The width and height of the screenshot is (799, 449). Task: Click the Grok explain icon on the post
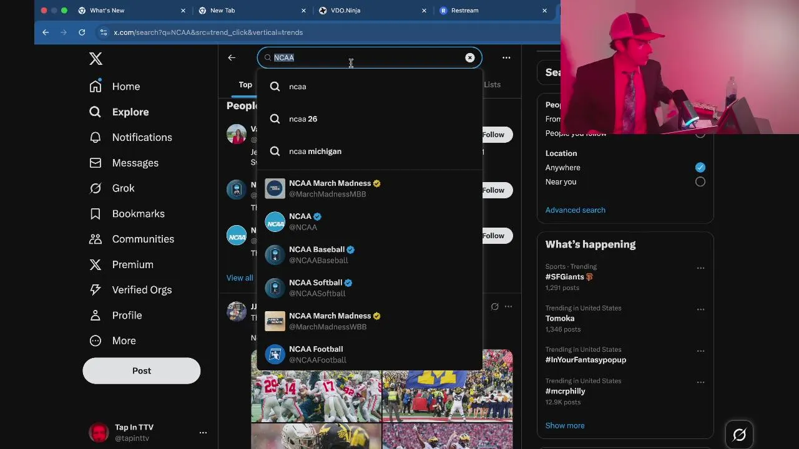(494, 306)
